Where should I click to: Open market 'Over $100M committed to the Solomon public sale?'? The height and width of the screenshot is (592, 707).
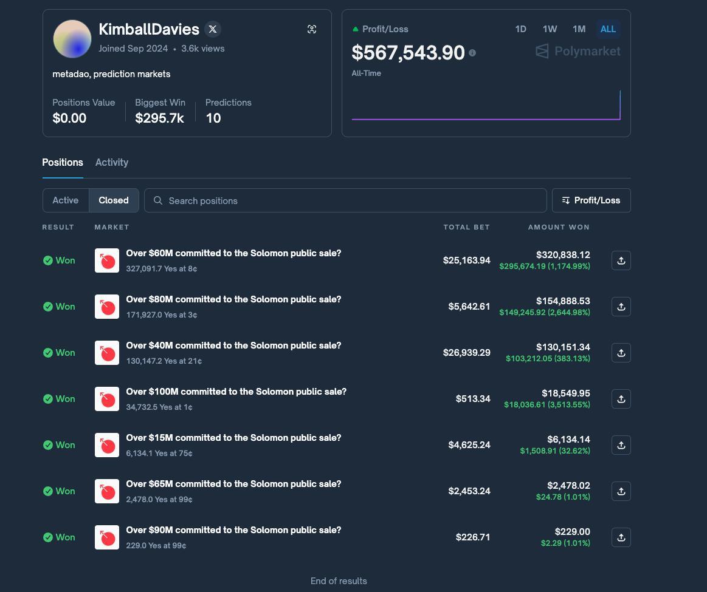click(x=236, y=392)
